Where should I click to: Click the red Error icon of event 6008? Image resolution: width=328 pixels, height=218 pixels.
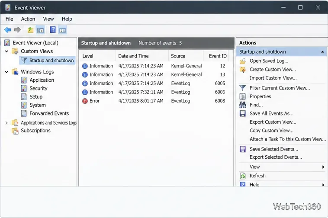point(85,101)
